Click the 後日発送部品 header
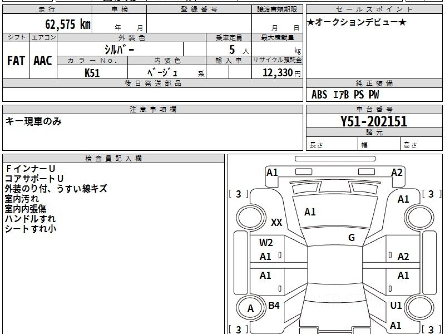The width and height of the screenshot is (445, 334). tap(153, 83)
